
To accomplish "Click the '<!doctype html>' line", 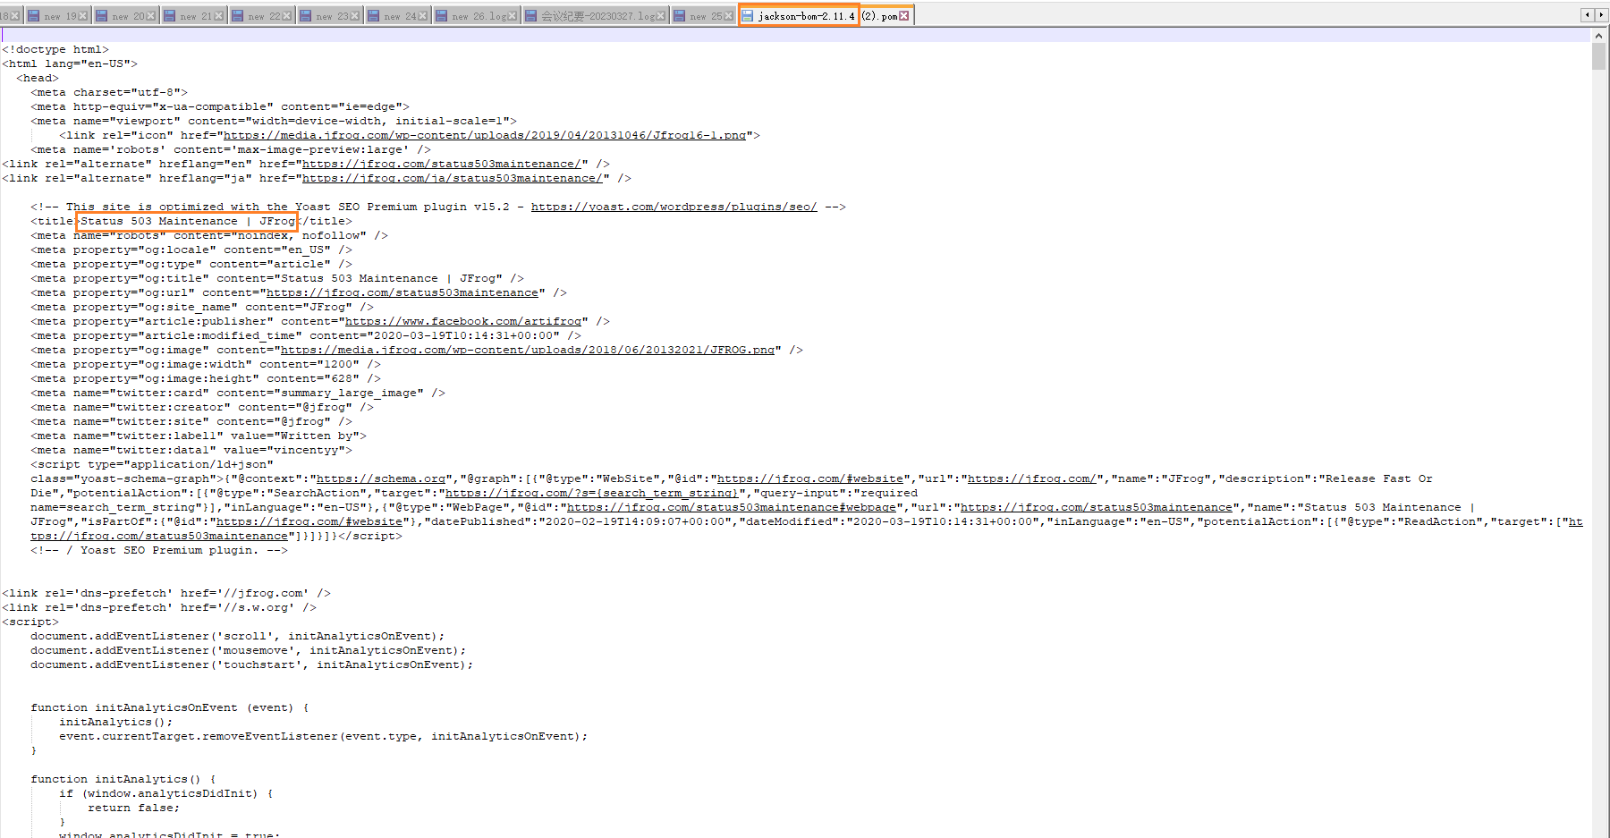I will 55,50.
